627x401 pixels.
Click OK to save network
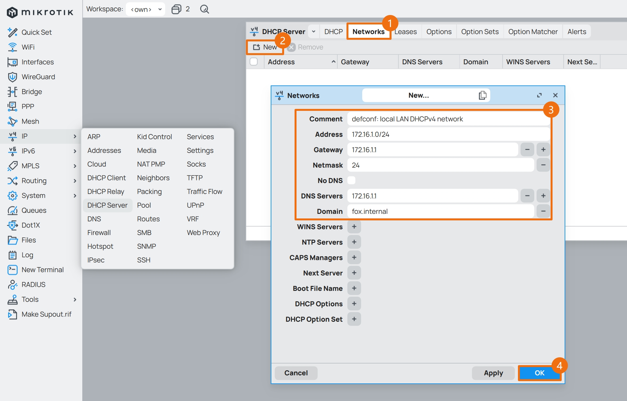point(539,373)
